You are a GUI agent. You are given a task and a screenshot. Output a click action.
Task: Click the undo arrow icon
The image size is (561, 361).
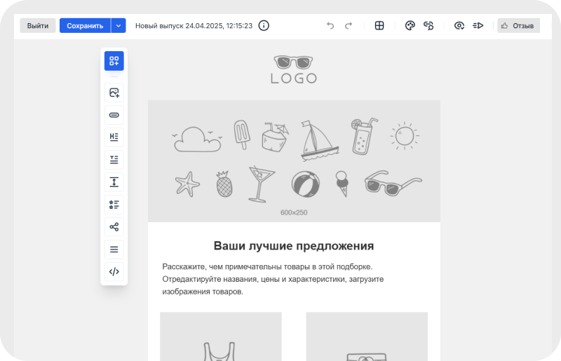(x=330, y=26)
